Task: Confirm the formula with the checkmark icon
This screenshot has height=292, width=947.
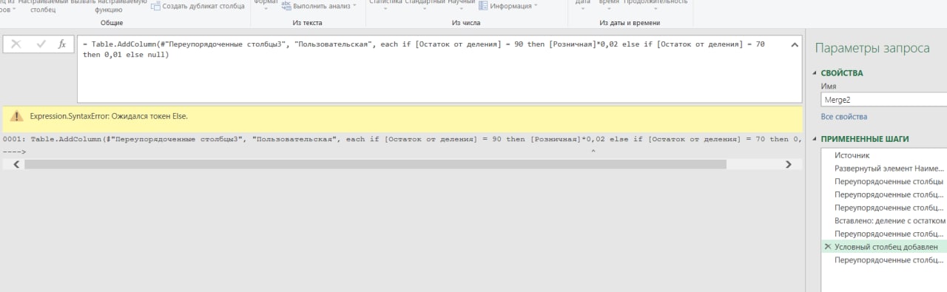Action: [41, 44]
